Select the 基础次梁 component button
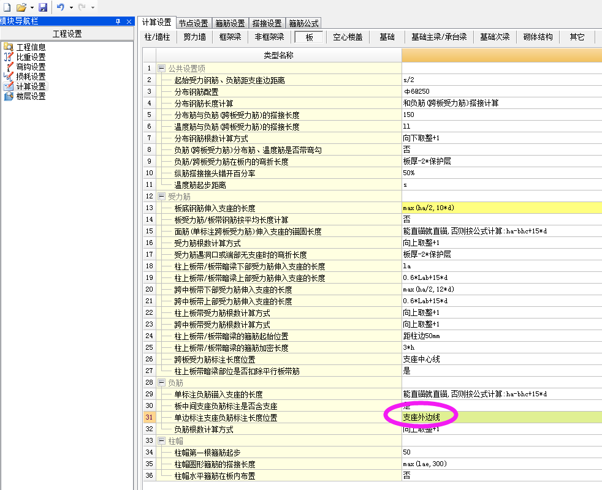Screen dimensions: 602x490 495,37
